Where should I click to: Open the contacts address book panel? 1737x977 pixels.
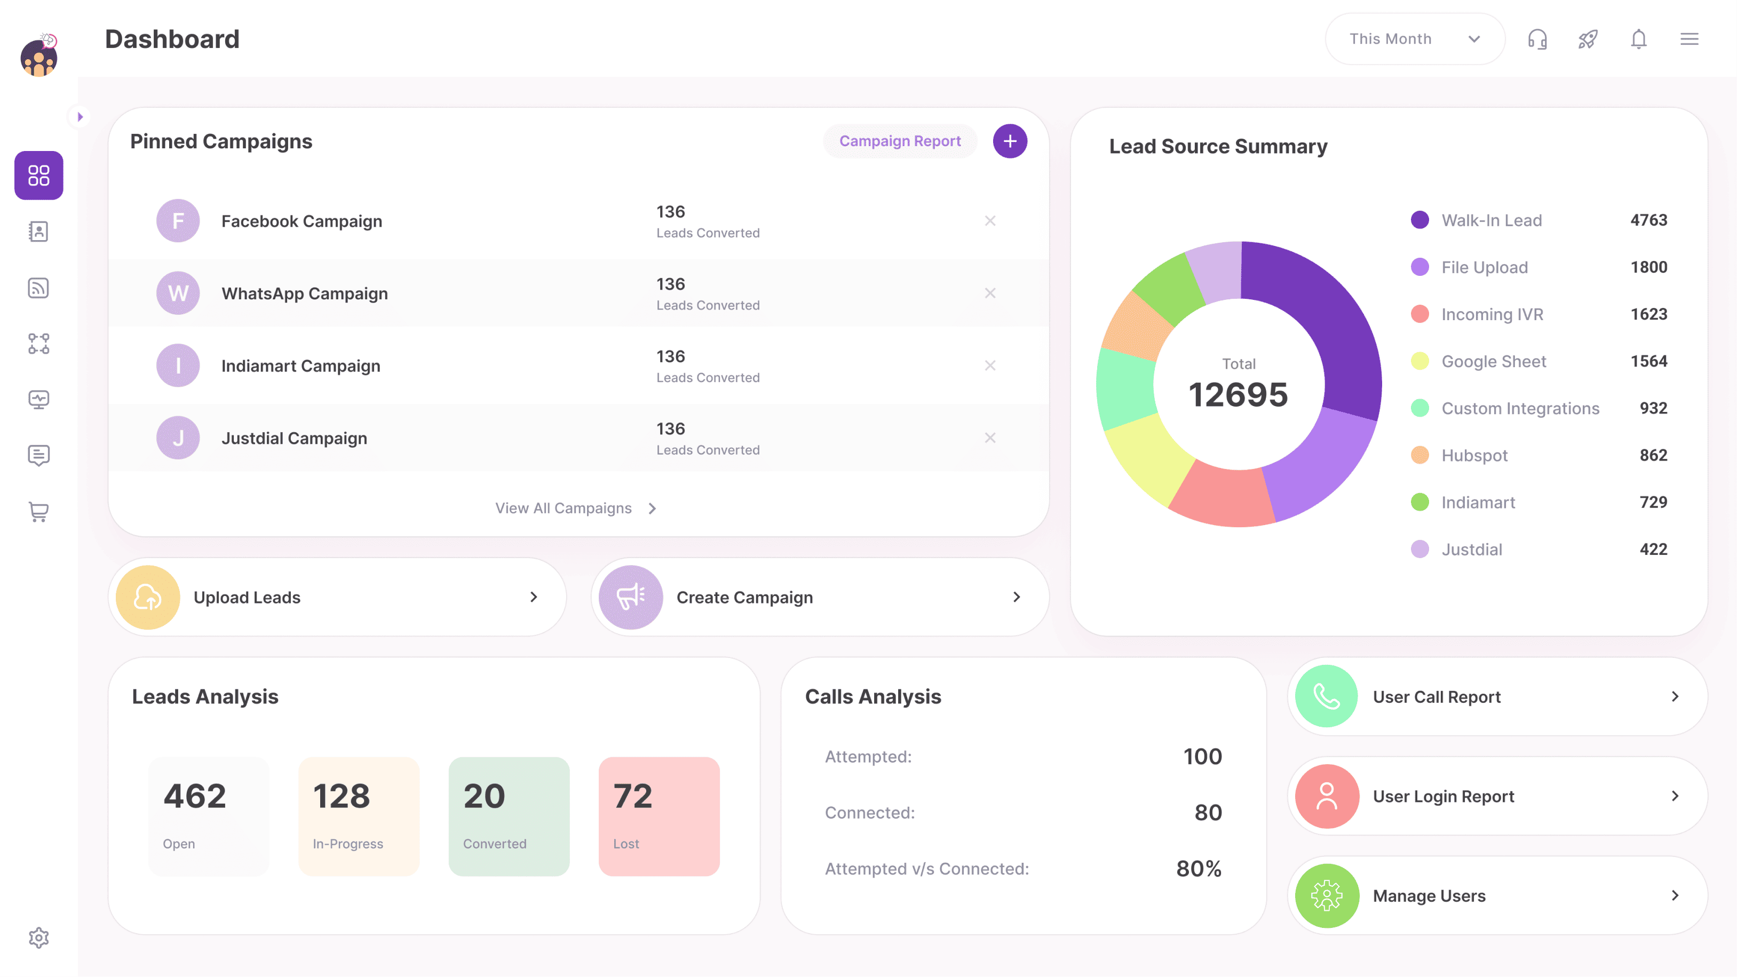click(38, 231)
